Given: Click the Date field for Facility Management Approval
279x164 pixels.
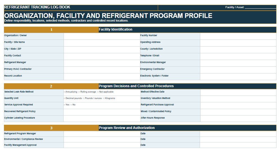Looking at the screenshot, I should click(x=238, y=145).
